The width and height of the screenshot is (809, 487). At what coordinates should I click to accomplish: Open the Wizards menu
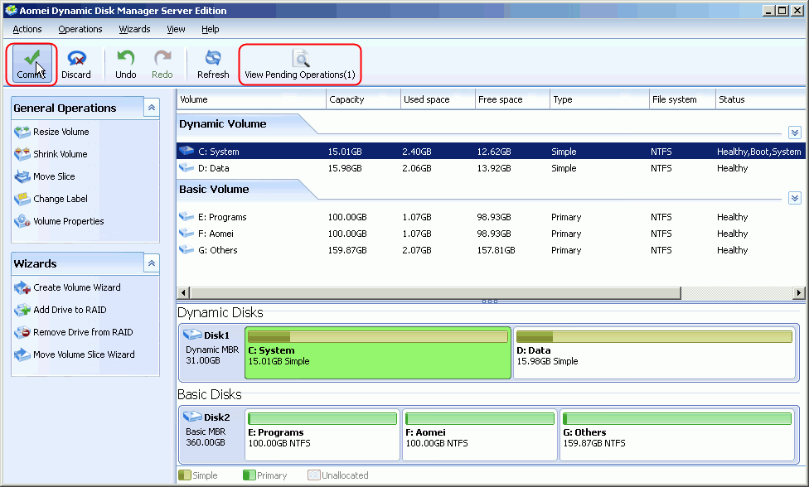pos(134,29)
